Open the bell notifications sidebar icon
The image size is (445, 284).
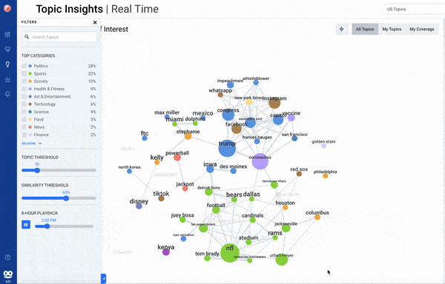7,94
